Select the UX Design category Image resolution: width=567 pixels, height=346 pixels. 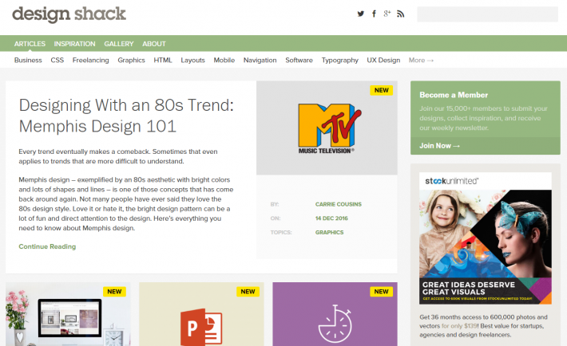pos(383,60)
